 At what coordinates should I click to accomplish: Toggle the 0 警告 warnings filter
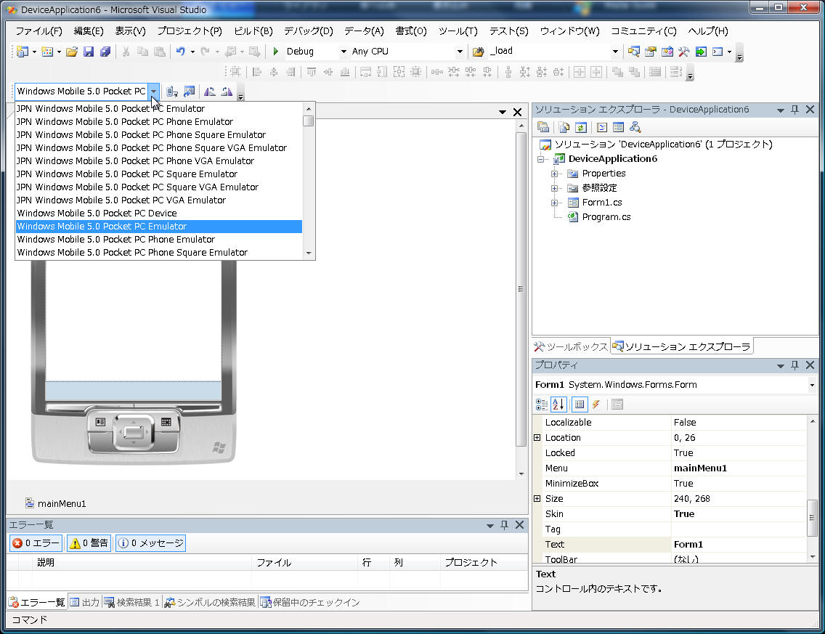89,543
